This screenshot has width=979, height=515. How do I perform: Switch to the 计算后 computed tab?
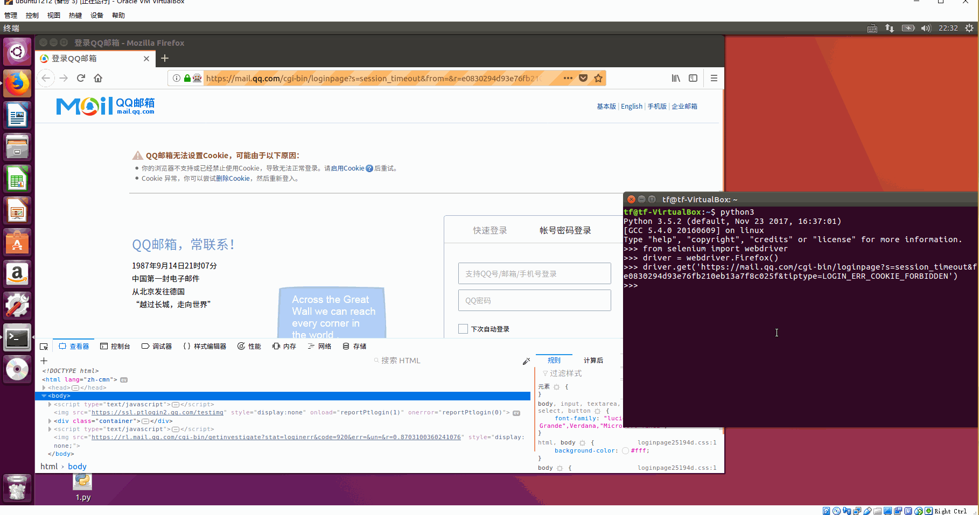click(x=593, y=361)
